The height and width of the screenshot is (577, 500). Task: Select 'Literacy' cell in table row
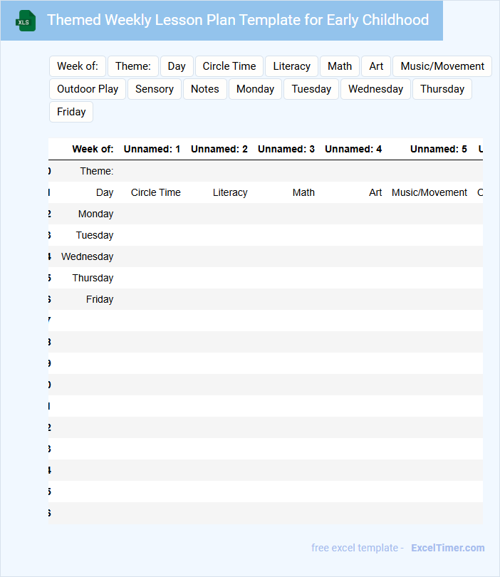coord(230,192)
